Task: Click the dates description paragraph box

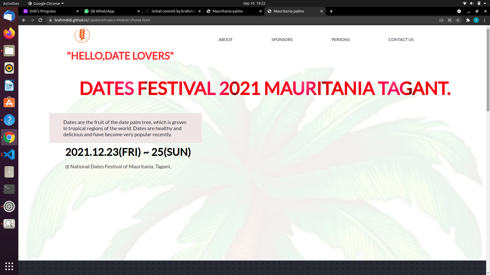Action: tap(126, 128)
